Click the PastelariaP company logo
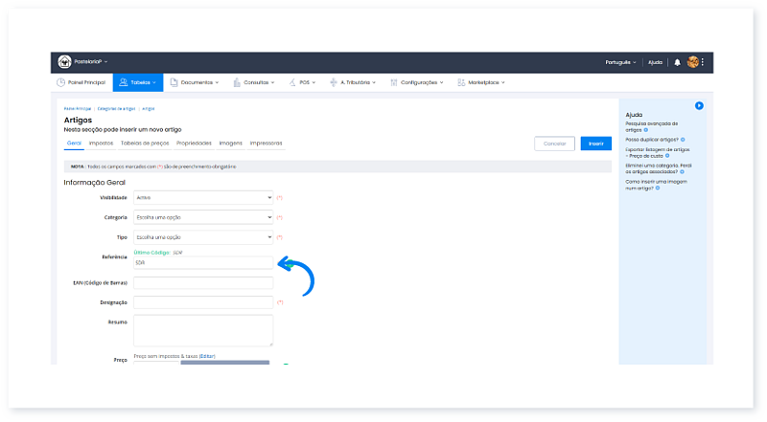This screenshot has width=767, height=422. coord(65,62)
